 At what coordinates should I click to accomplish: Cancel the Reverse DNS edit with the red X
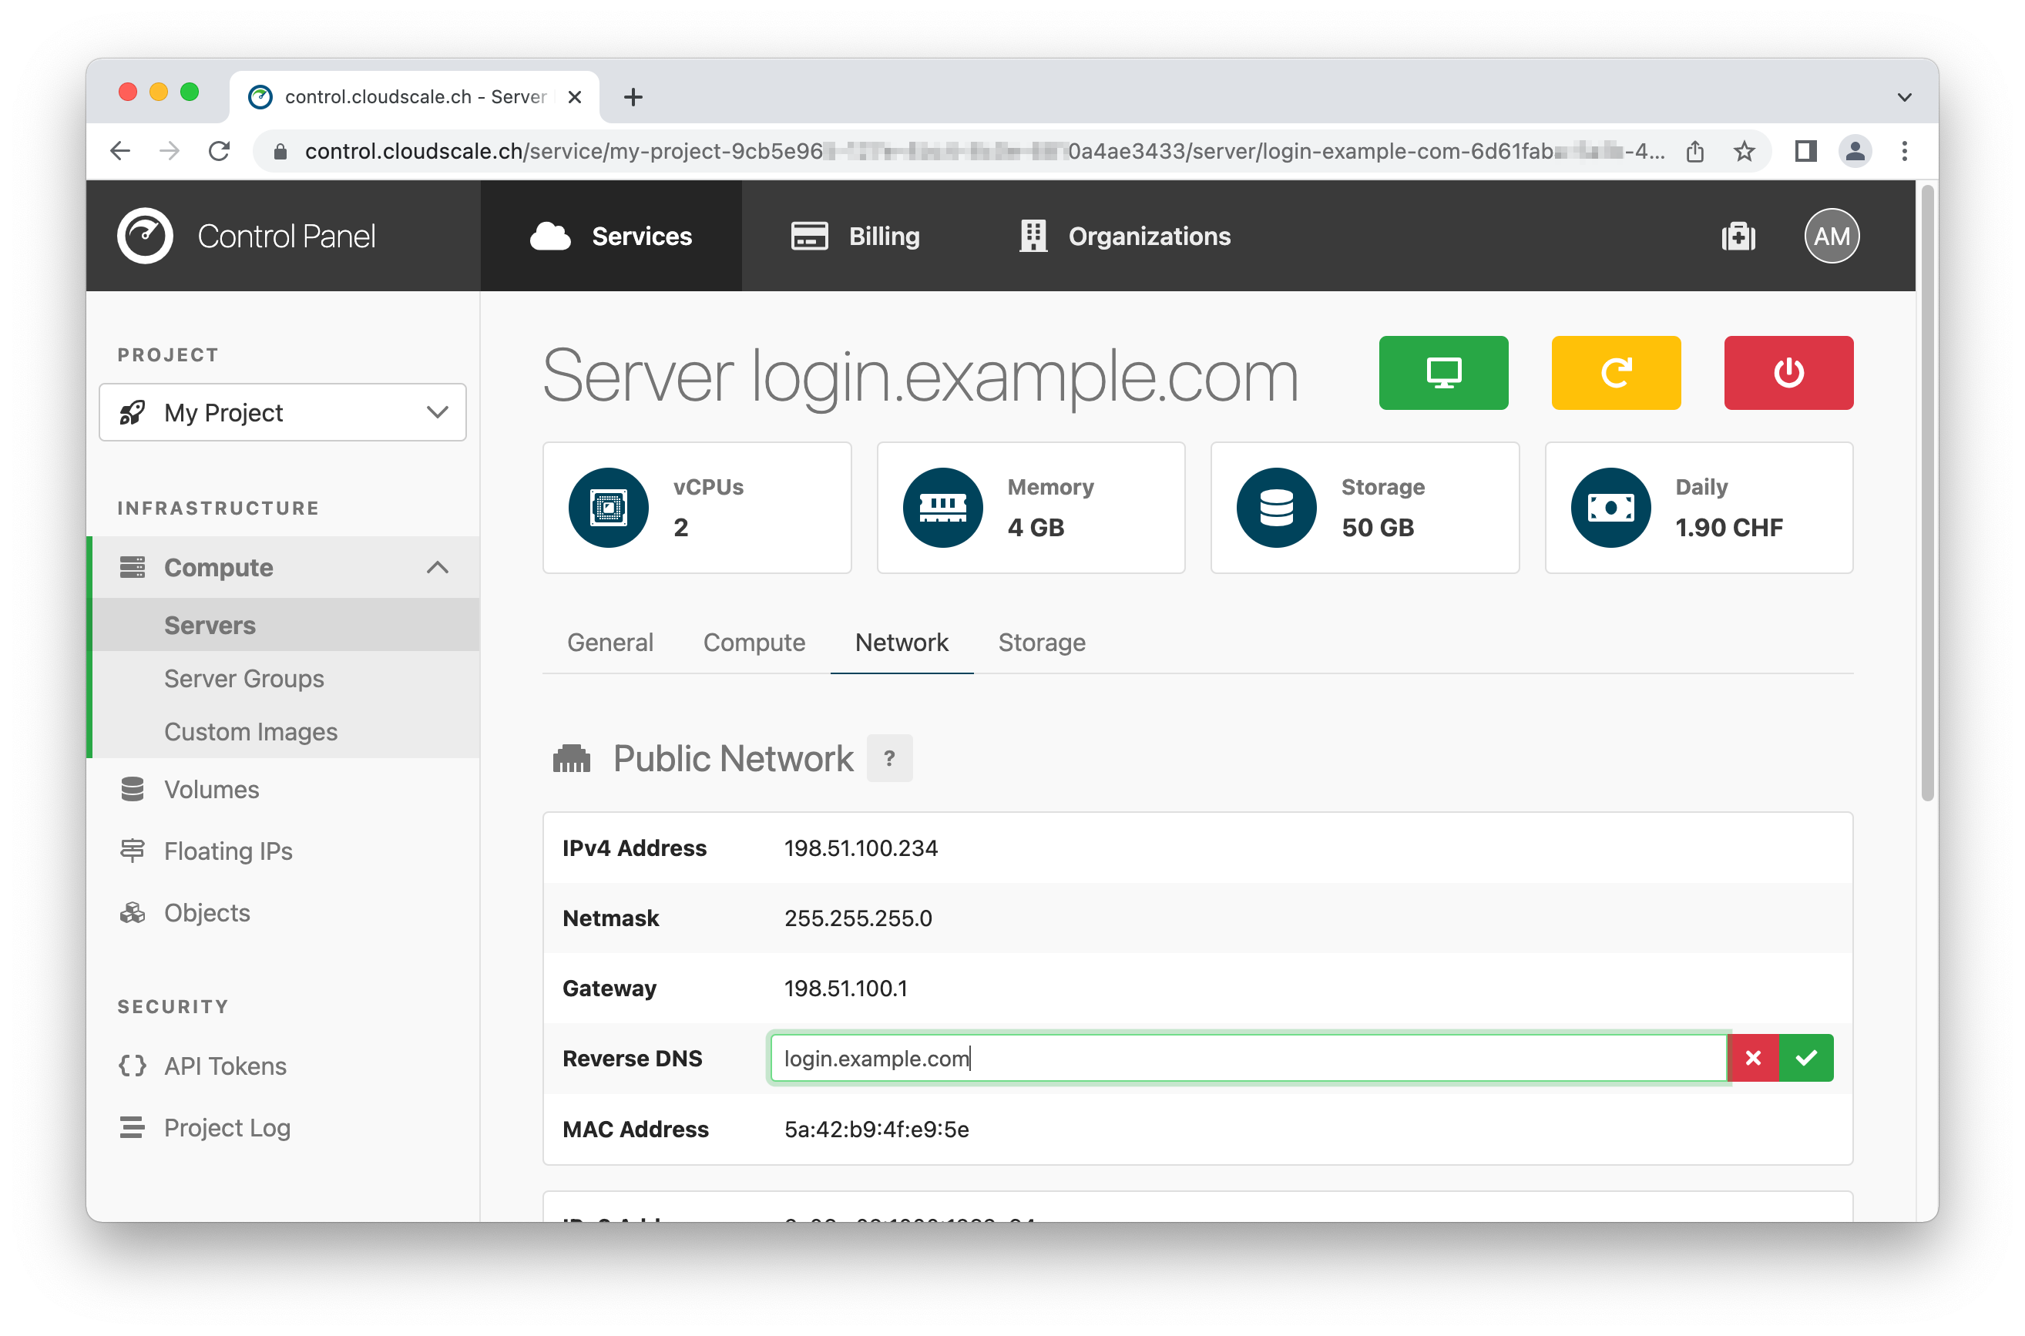coord(1752,1057)
